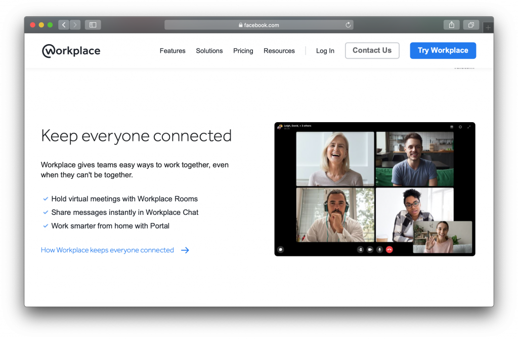Click the 'Keep everyone connected' heading
This screenshot has width=518, height=339.
136,136
